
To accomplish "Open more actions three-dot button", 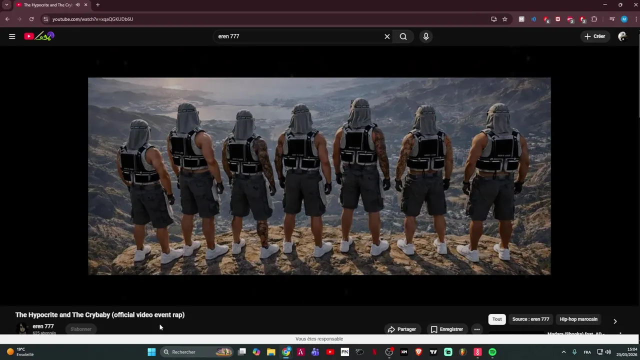I will tap(477, 329).
